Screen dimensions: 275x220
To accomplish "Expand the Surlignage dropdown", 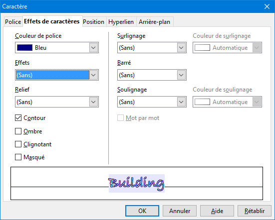I will pyautogui.click(x=152, y=48).
